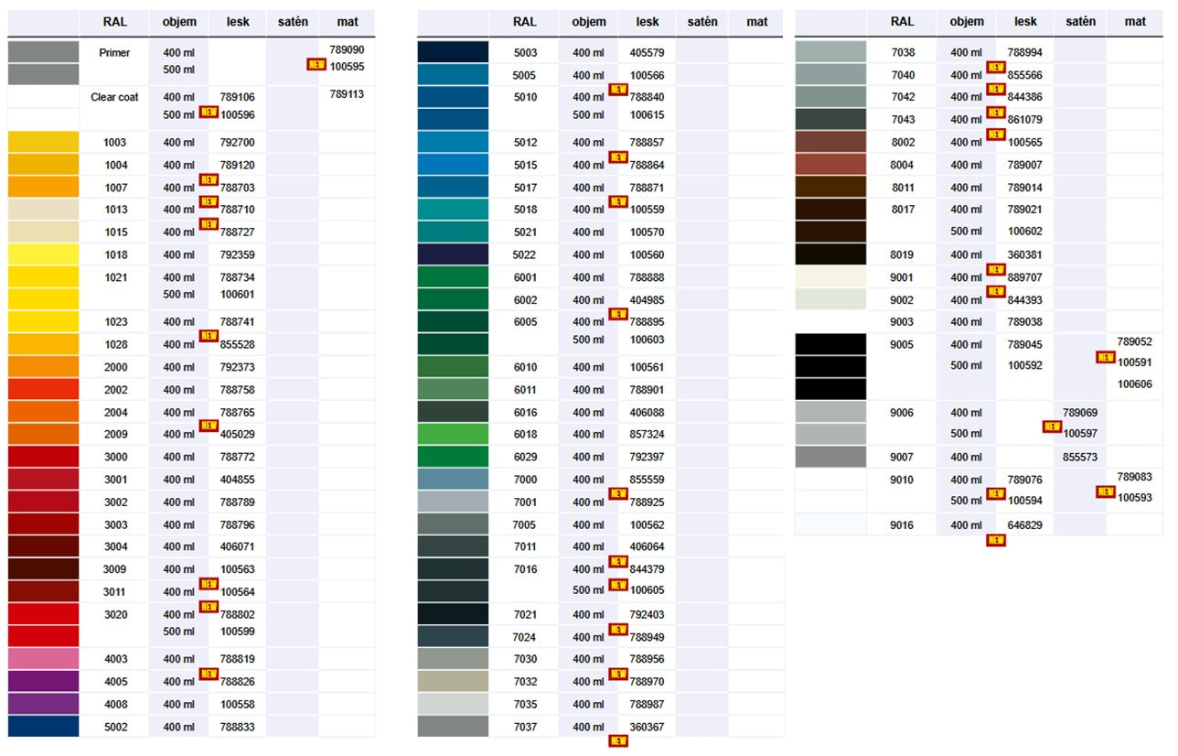Click the NEW badge beside satin code 100597

[x=1052, y=427]
